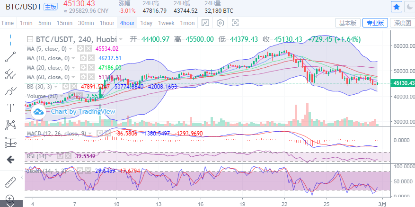
Task: Open the 深度图 depth chart
Action: point(403,23)
